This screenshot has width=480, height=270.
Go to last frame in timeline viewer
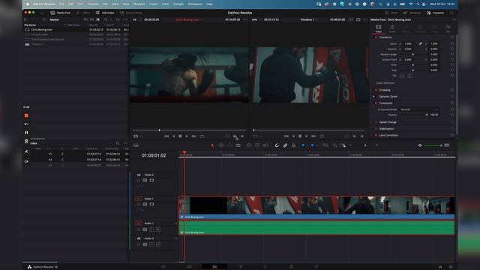(313, 136)
